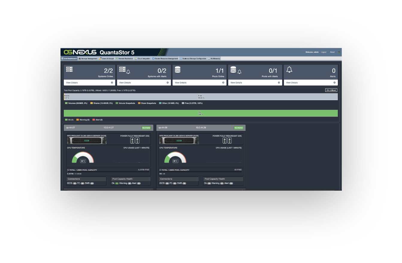Click the Free 99.69% capacity bar segment

coord(201,97)
